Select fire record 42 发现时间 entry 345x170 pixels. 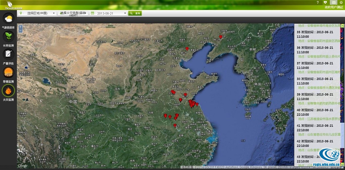tap(315, 143)
